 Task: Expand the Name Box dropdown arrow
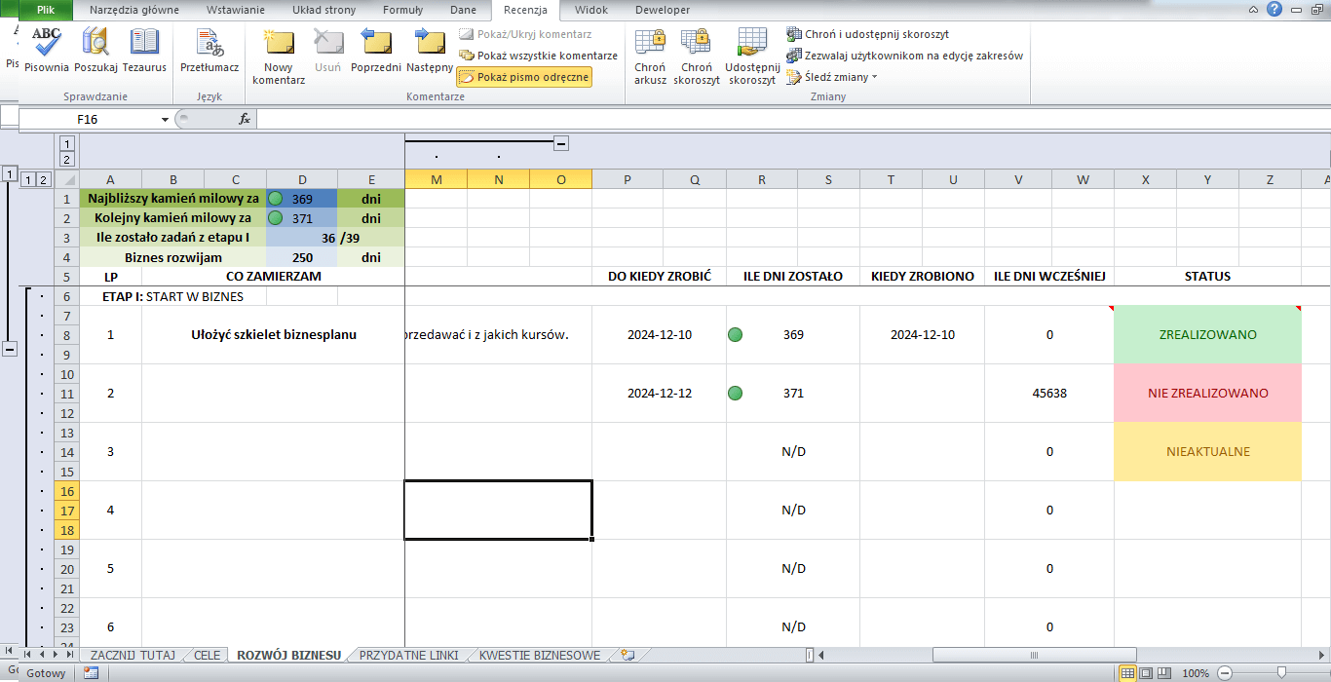point(165,119)
